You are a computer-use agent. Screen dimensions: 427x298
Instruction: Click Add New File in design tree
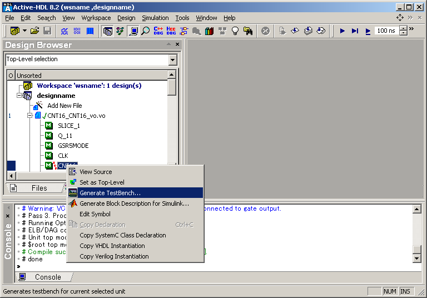64,106
